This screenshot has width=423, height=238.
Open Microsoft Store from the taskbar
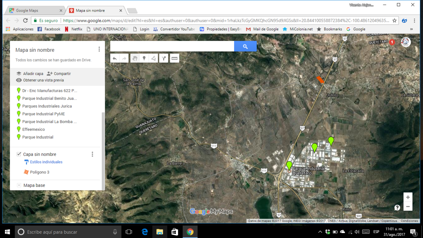pyautogui.click(x=175, y=232)
